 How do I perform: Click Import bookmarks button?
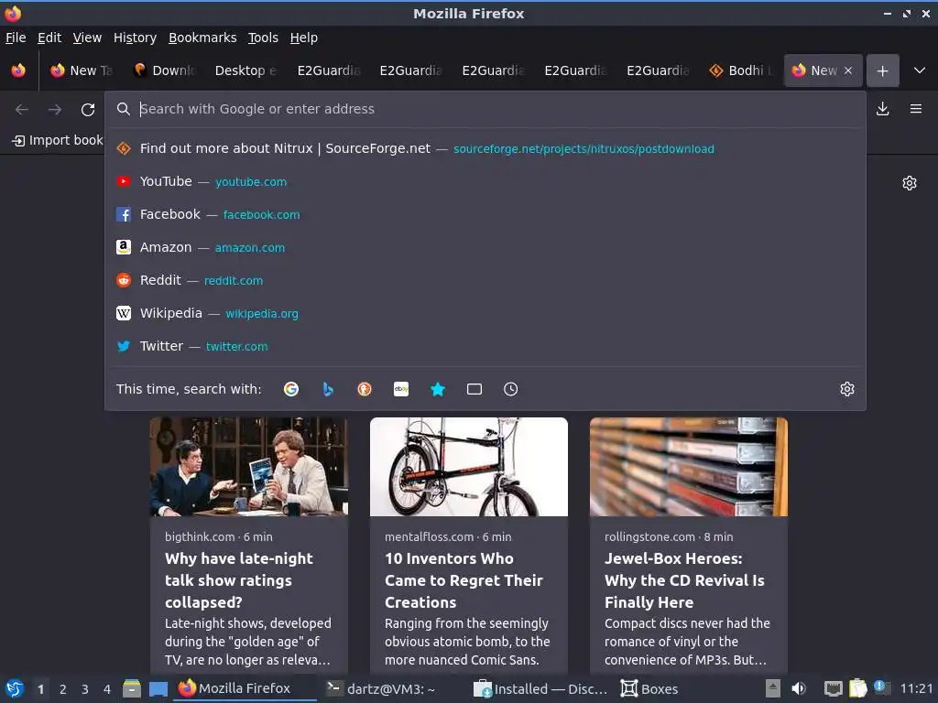click(58, 140)
